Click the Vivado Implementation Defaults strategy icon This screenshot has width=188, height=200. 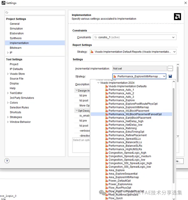[106, 86]
